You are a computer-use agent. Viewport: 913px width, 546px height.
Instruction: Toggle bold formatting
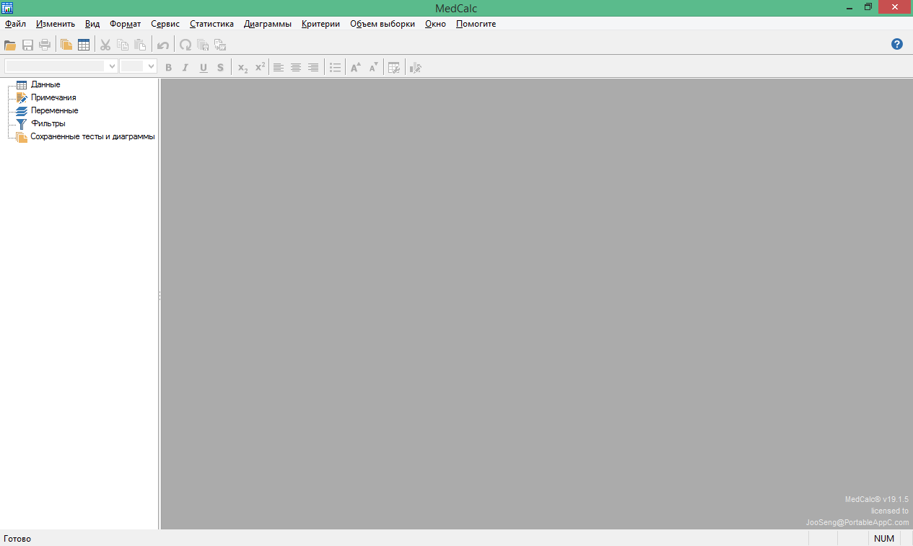click(x=168, y=67)
